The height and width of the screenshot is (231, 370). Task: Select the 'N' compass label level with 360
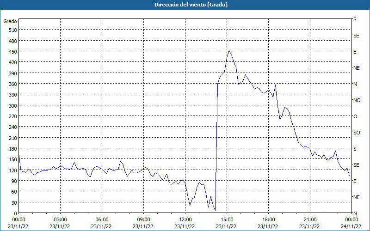coord(355,84)
